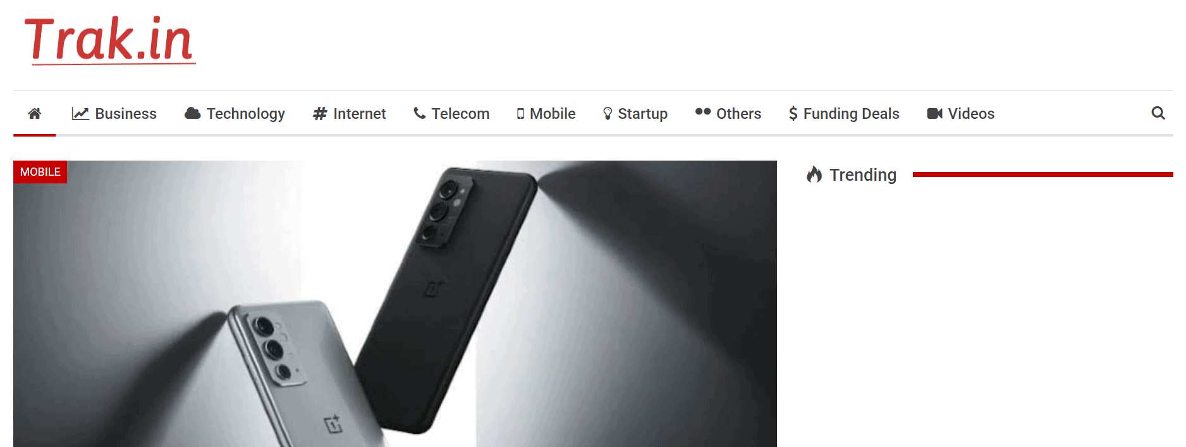Open search with the magnifier icon

coord(1158,113)
